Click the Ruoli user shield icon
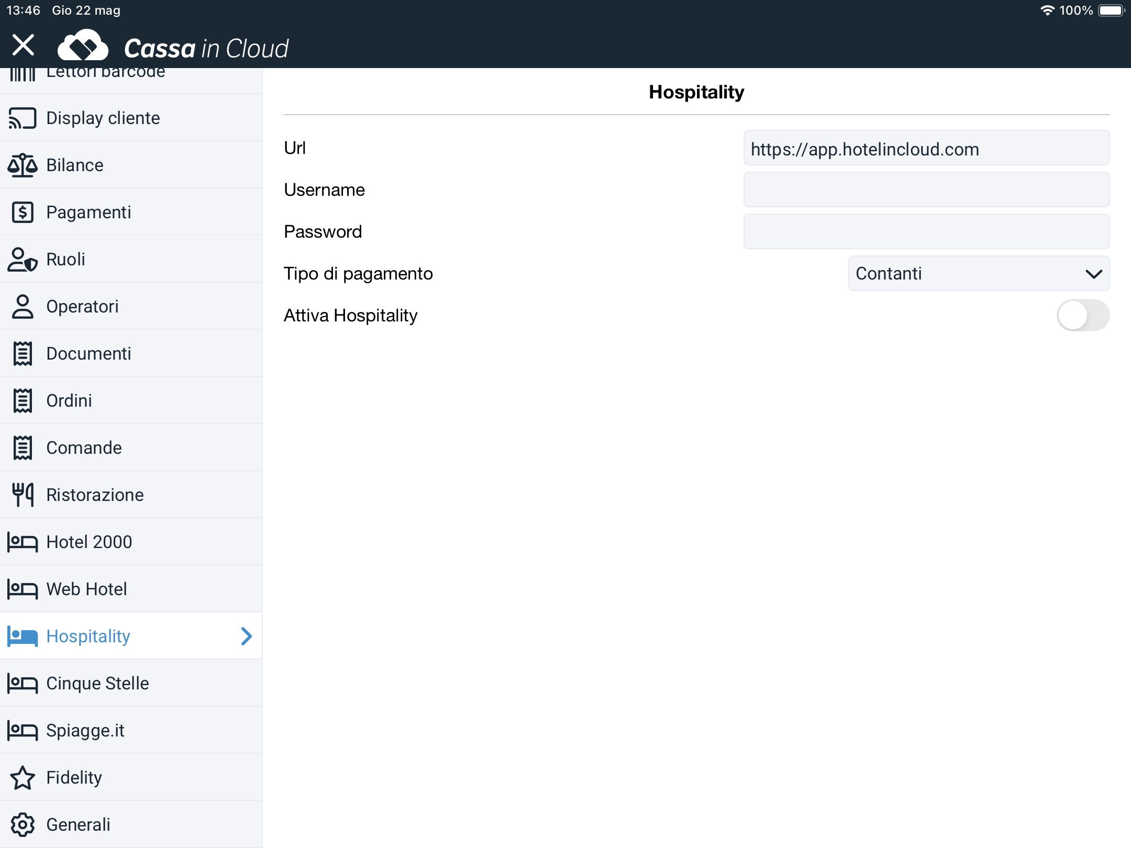 (23, 260)
